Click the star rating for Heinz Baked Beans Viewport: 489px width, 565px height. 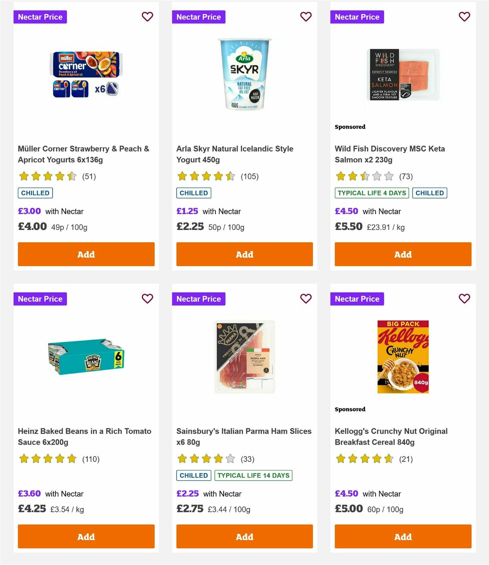click(x=47, y=459)
